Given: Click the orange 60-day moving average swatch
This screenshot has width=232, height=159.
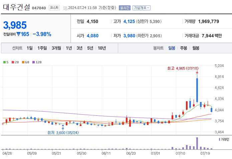Looking at the screenshot, I should coord(23,62).
